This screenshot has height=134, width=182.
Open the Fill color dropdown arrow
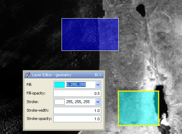(98, 85)
